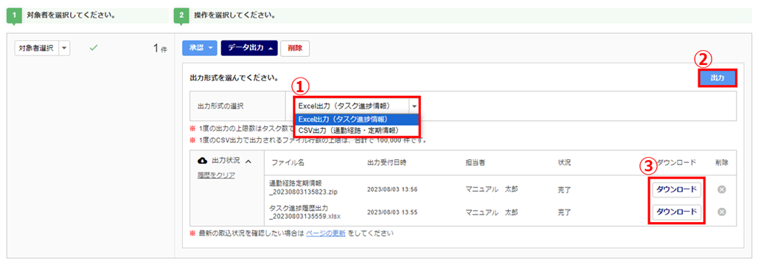Click マニュアル 太郎 in the zip row

[491, 190]
